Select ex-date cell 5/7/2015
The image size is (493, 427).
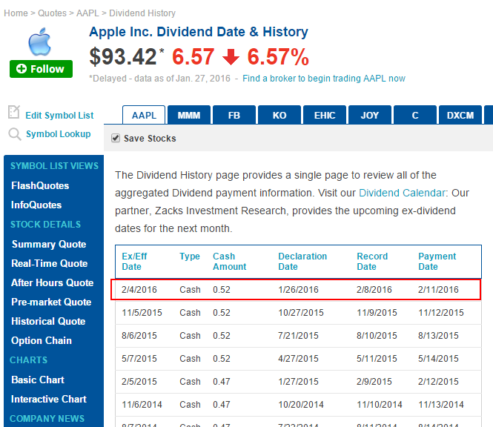tap(139, 359)
